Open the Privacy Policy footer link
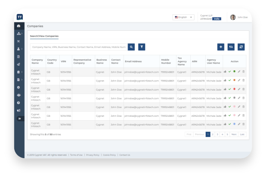266x178 pixels. click(x=93, y=155)
